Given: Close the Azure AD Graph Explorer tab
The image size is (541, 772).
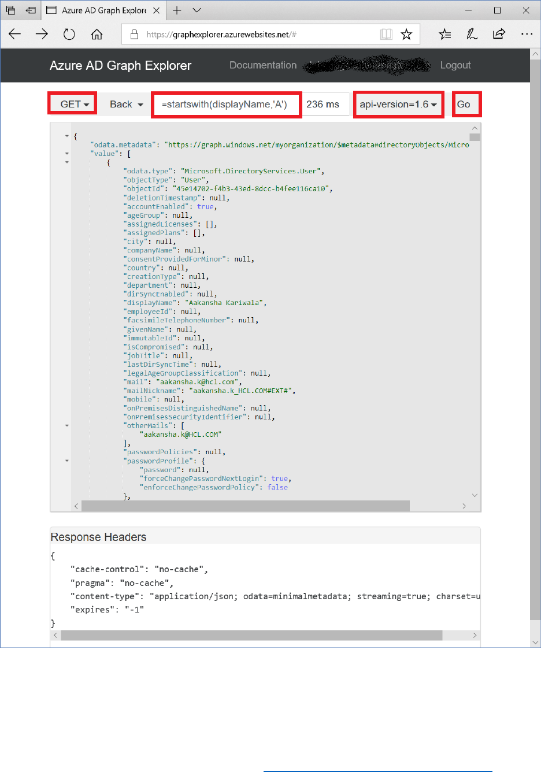Looking at the screenshot, I should click(156, 10).
